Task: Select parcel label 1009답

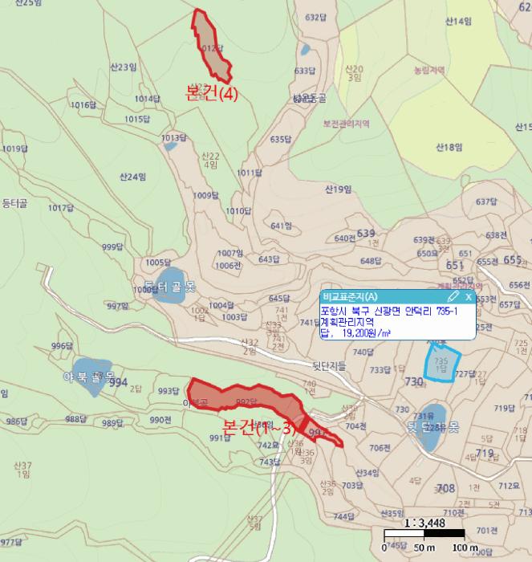Action: click(x=206, y=196)
